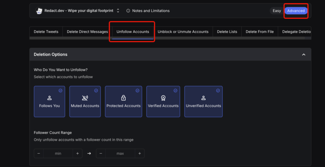The image size is (325, 167).
Task: Click the checkmark on Unverified Accounts card
Action: 218,91
